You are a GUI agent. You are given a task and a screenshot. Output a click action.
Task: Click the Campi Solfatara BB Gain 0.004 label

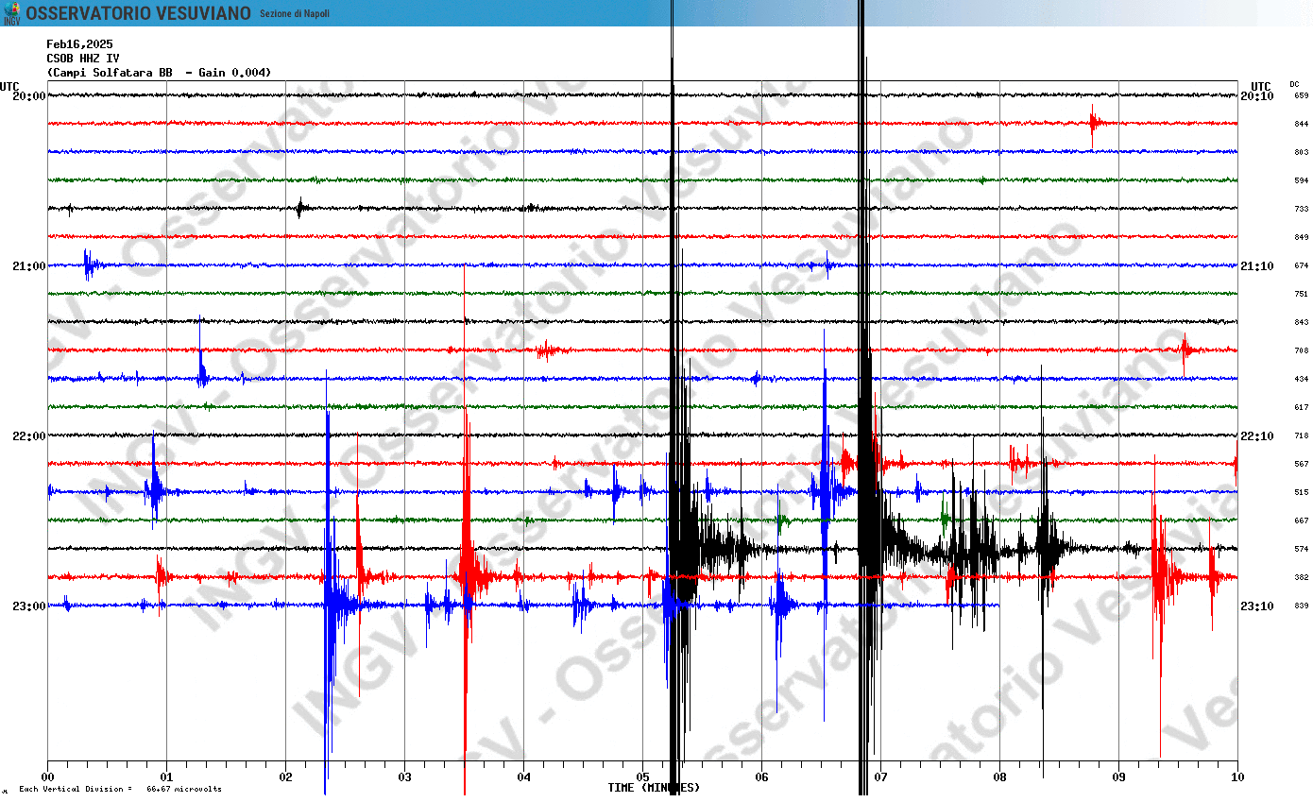(160, 73)
